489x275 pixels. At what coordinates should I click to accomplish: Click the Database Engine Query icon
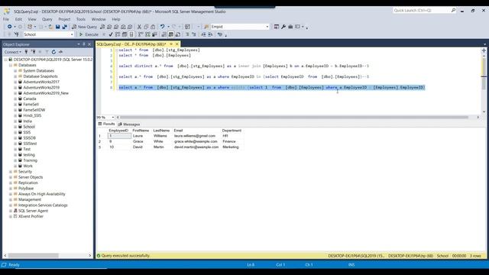(x=102, y=27)
